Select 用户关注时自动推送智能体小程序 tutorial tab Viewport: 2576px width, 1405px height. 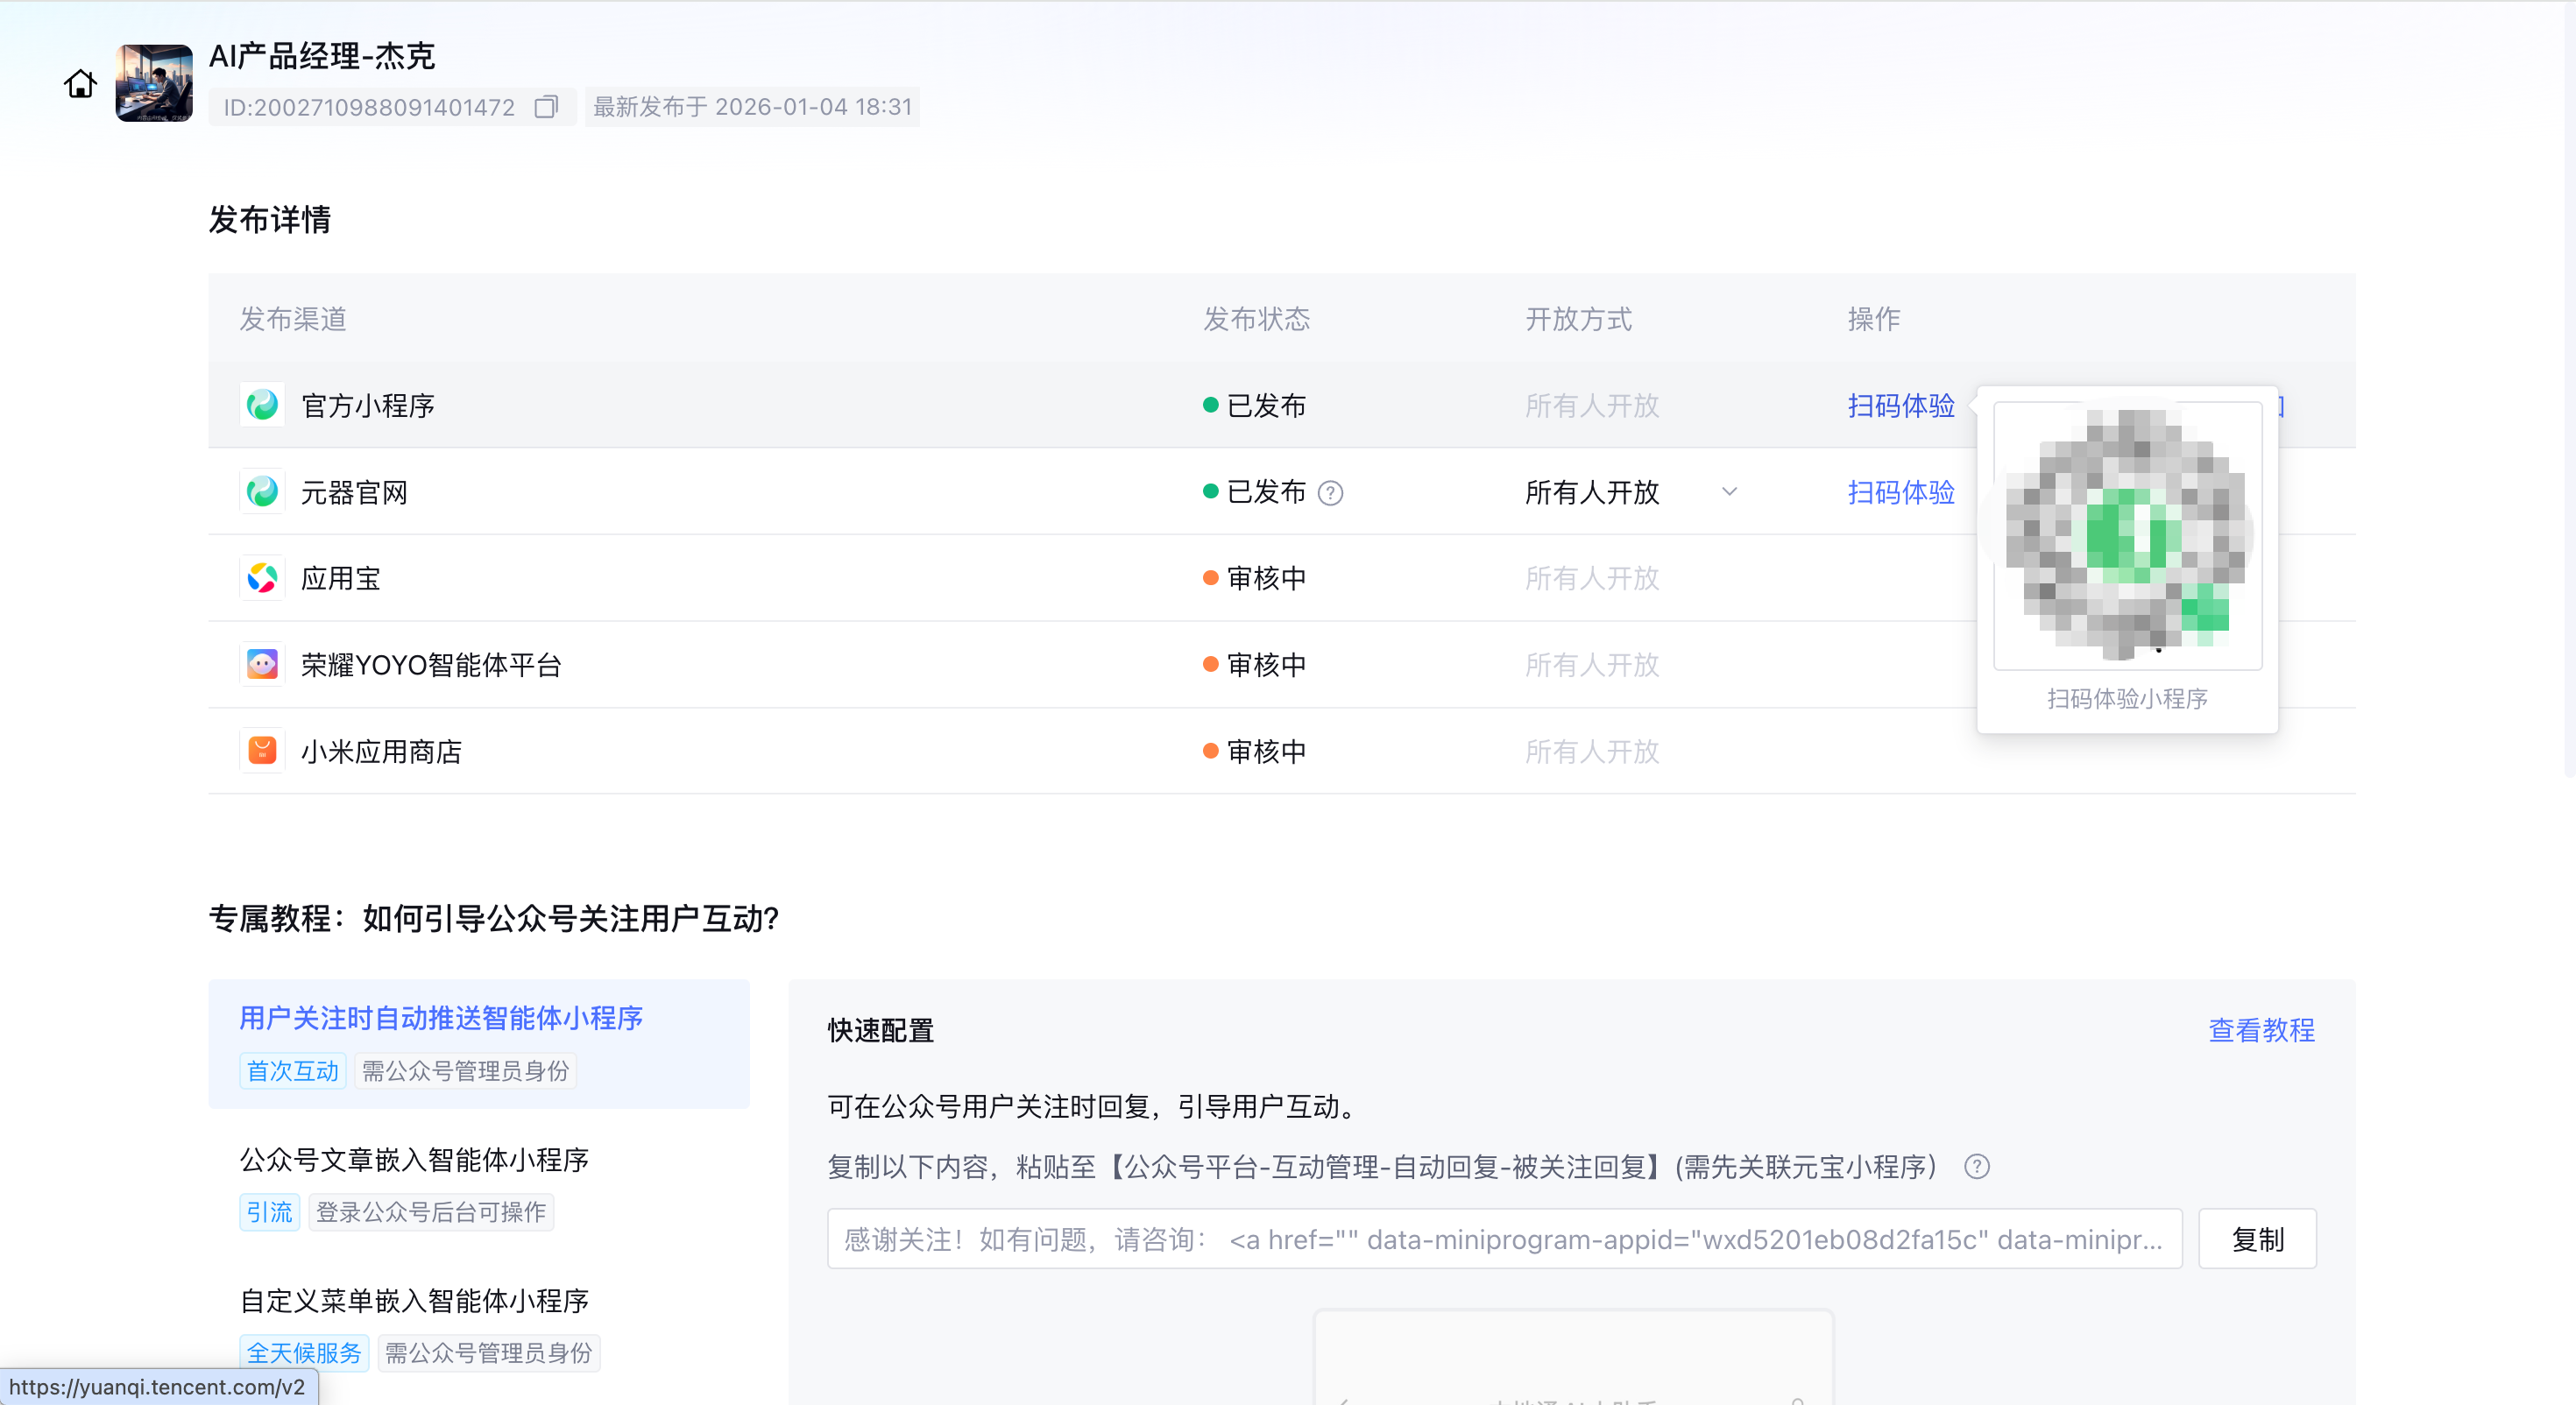(440, 1018)
